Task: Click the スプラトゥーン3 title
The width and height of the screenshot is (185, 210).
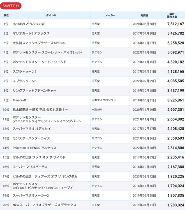Action: coord(25,81)
